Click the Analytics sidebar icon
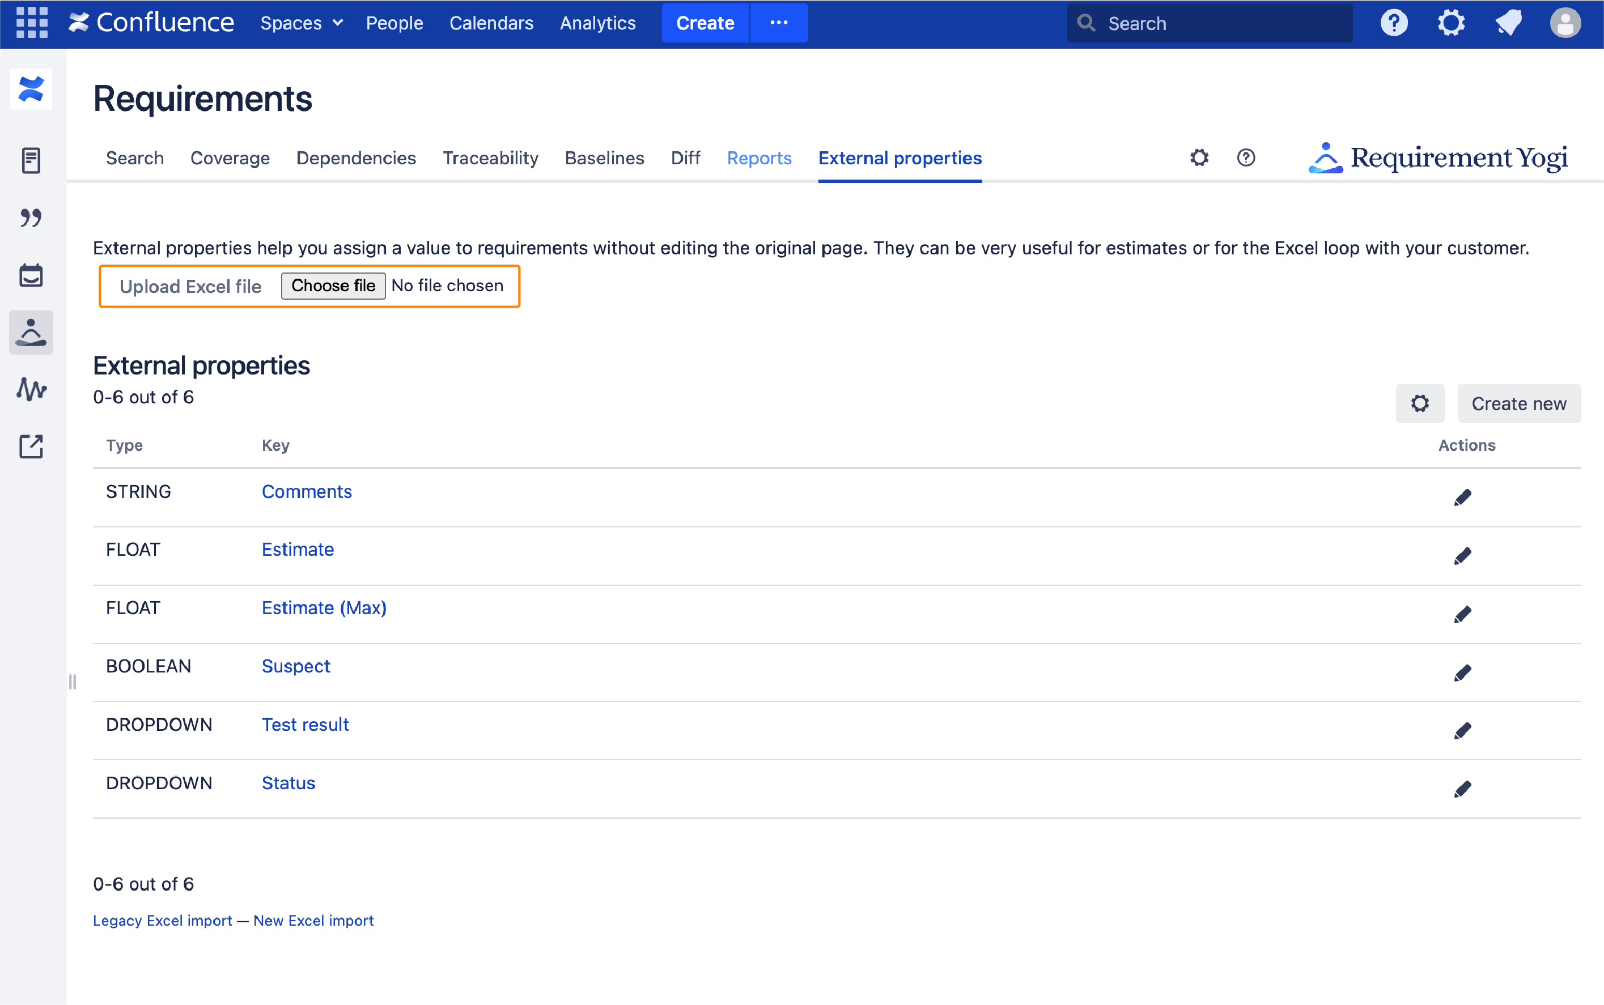1604x1005 pixels. pyautogui.click(x=31, y=389)
